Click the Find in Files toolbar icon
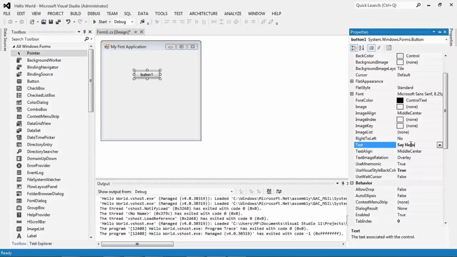457x257 pixels. point(142,22)
